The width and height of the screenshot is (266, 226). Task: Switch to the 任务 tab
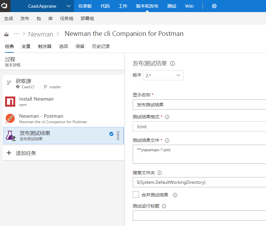click(10, 46)
